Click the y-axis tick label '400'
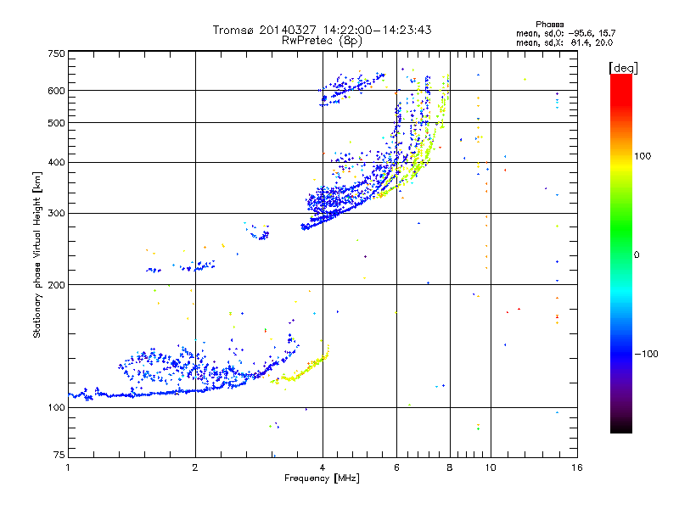This screenshot has height=509, width=679. tap(56, 162)
